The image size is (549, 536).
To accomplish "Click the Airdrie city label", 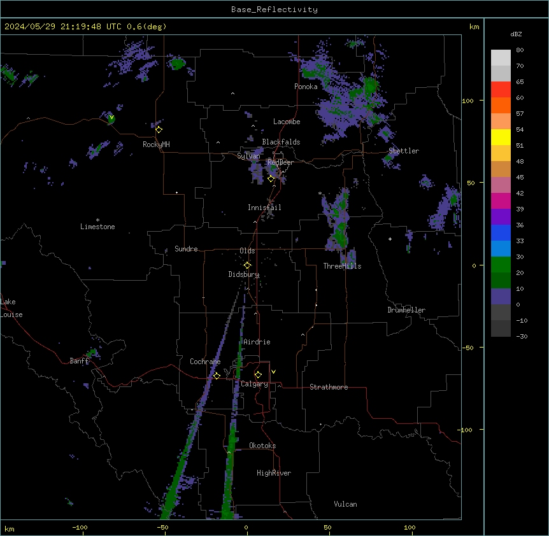I will 257,342.
